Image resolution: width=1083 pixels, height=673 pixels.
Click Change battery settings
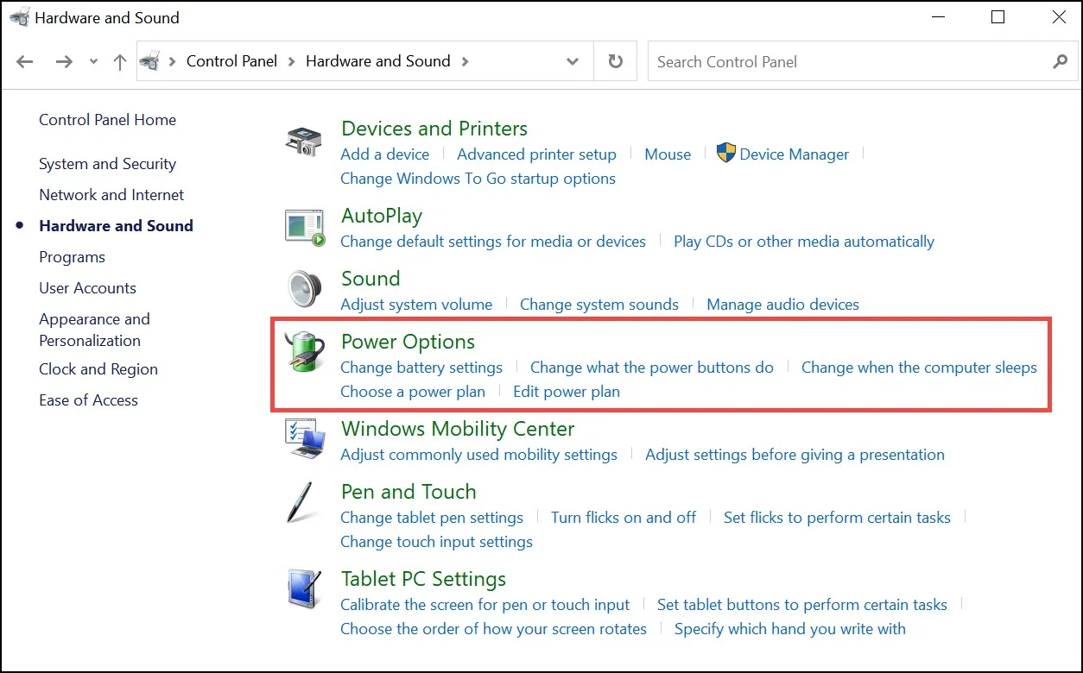[x=421, y=368]
